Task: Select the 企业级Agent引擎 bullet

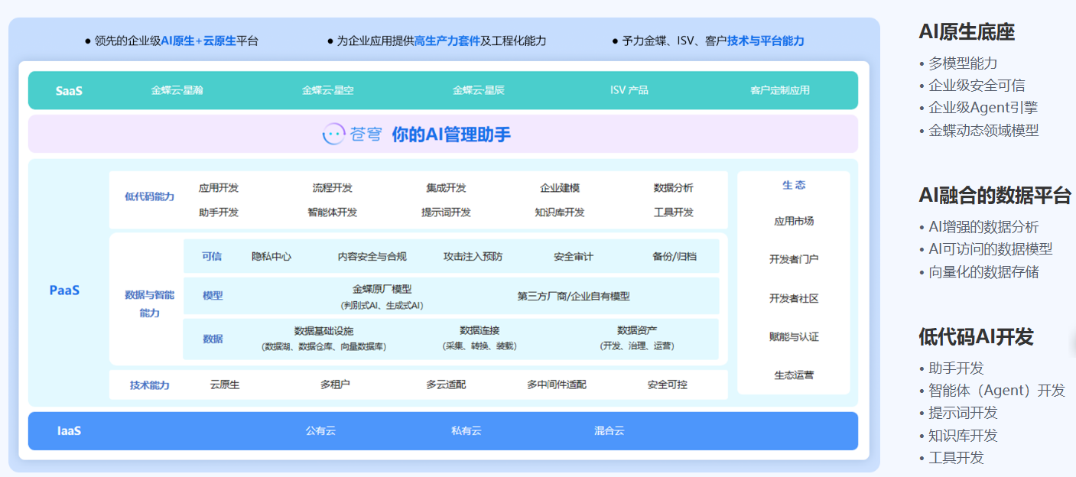Action: (x=983, y=108)
